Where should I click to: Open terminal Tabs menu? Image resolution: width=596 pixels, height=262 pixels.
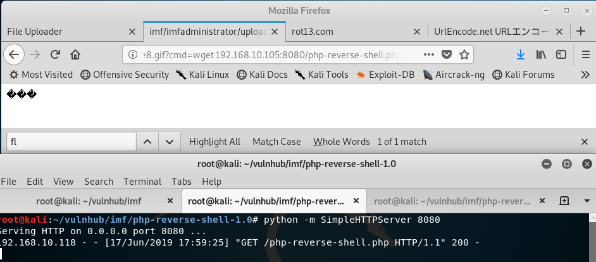[182, 182]
